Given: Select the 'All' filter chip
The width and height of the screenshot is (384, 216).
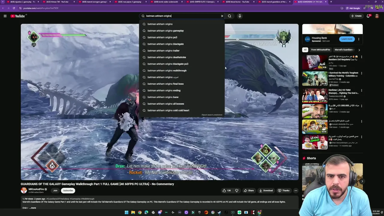Looking at the screenshot, I should pyautogui.click(x=305, y=50).
